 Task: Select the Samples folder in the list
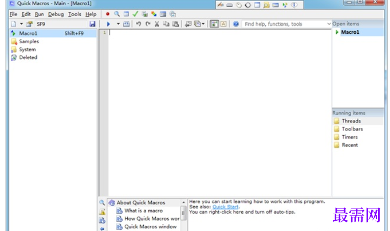[x=29, y=41]
